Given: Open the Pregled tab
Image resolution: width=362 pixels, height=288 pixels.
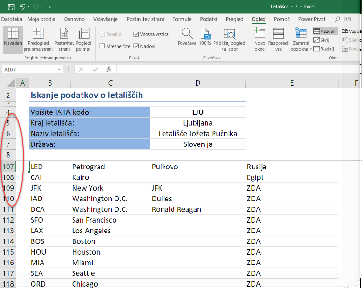Looking at the screenshot, I should (234, 19).
